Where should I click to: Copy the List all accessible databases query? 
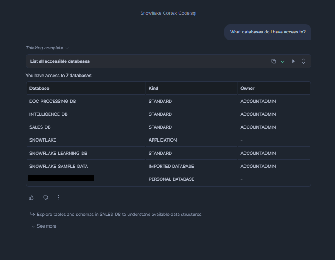[273, 61]
